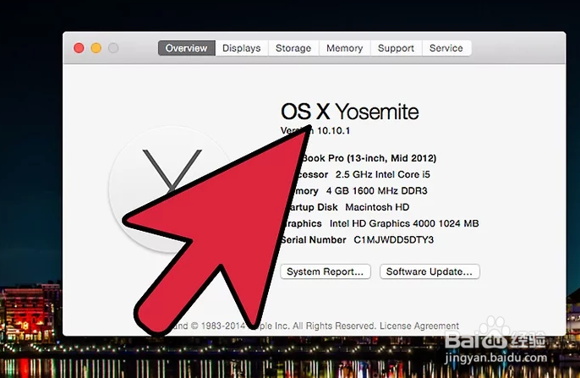Image resolution: width=580 pixels, height=378 pixels.
Task: Minimize window with the yellow button
Action: (96, 48)
